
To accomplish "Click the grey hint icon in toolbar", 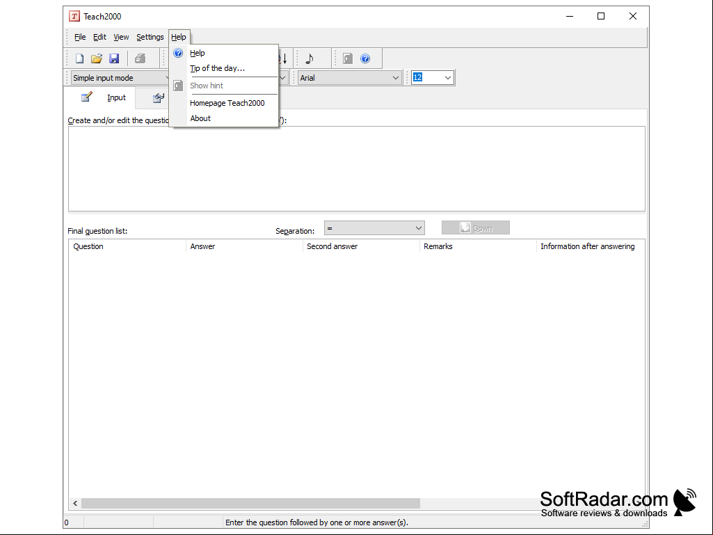I will [x=348, y=58].
